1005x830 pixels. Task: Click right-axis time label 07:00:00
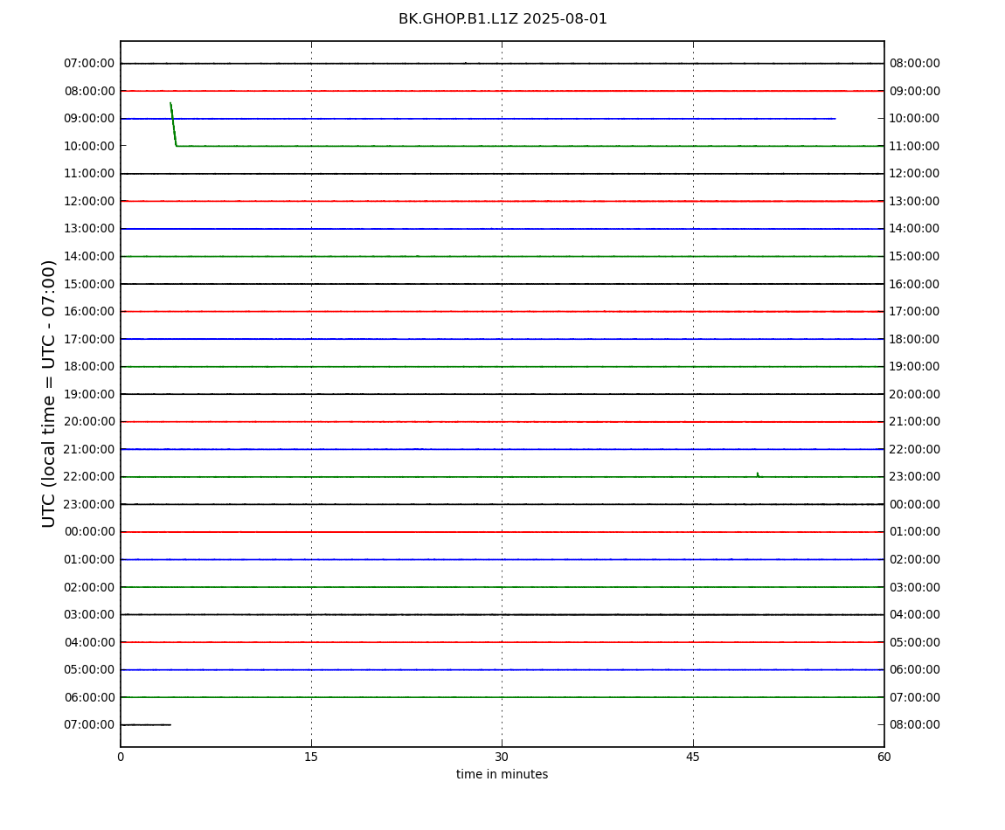tap(915, 697)
